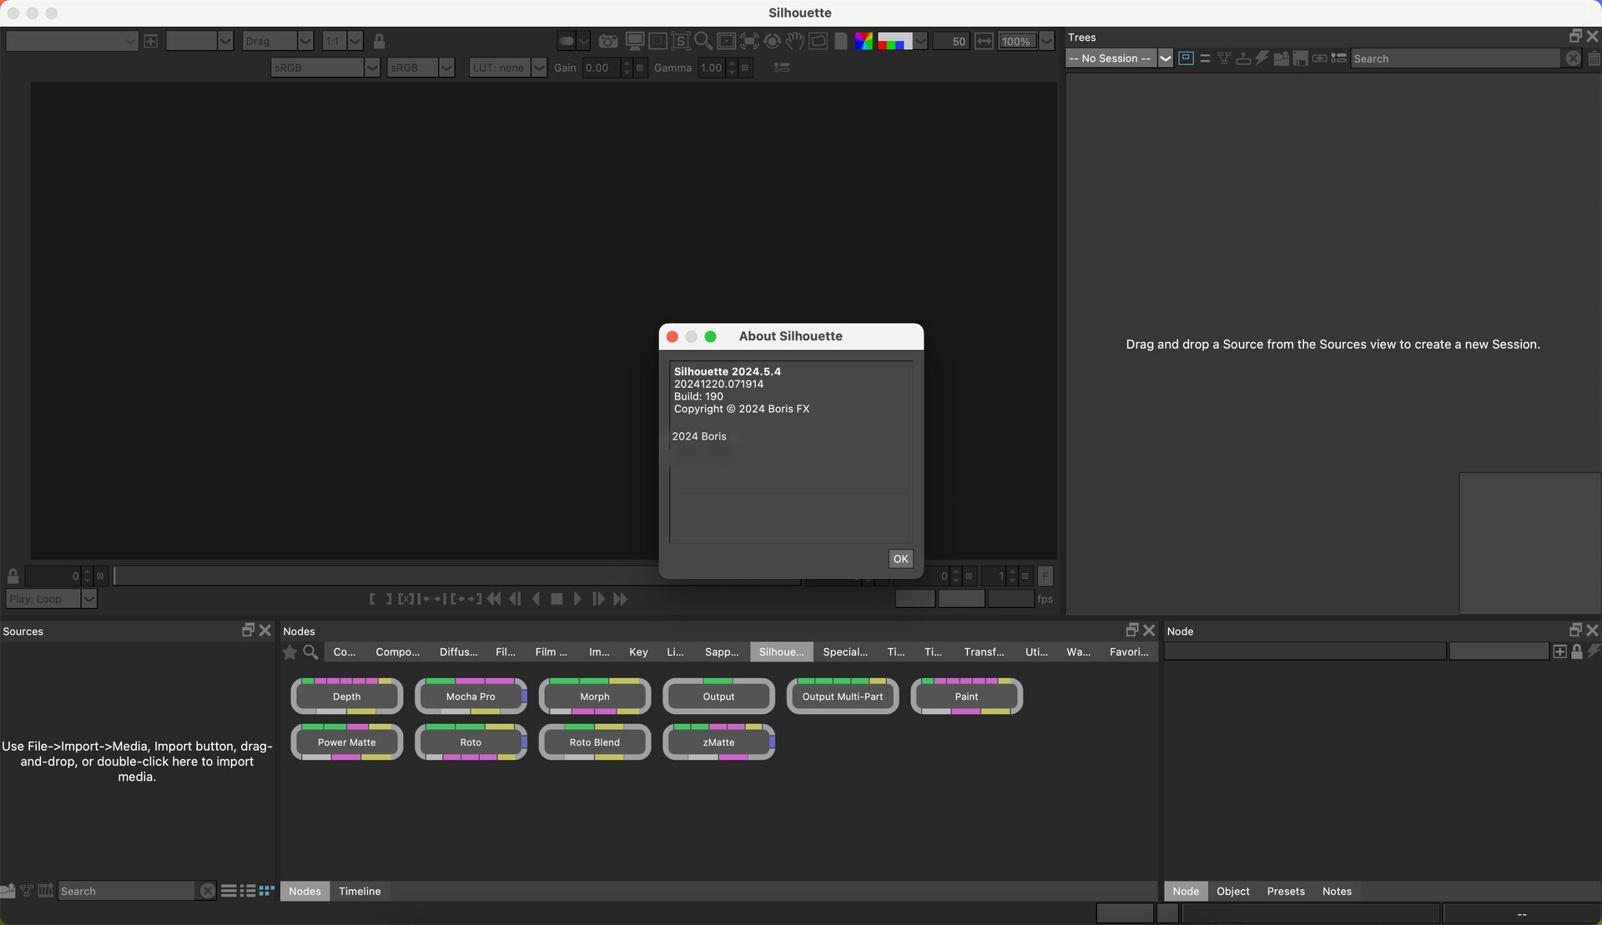
Task: Click the camera snapshot icon in viewer toolbar
Action: [x=608, y=41]
